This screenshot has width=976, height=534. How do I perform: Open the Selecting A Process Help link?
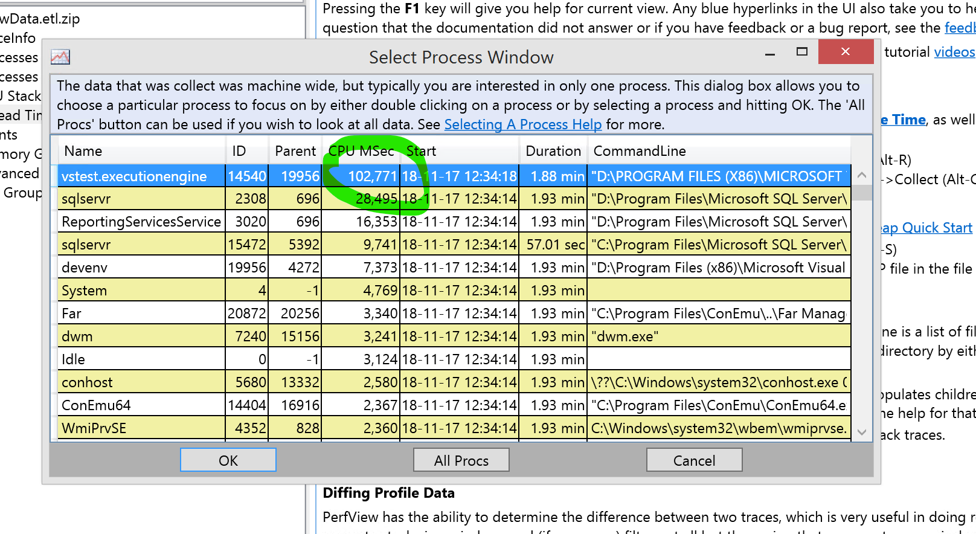[523, 124]
